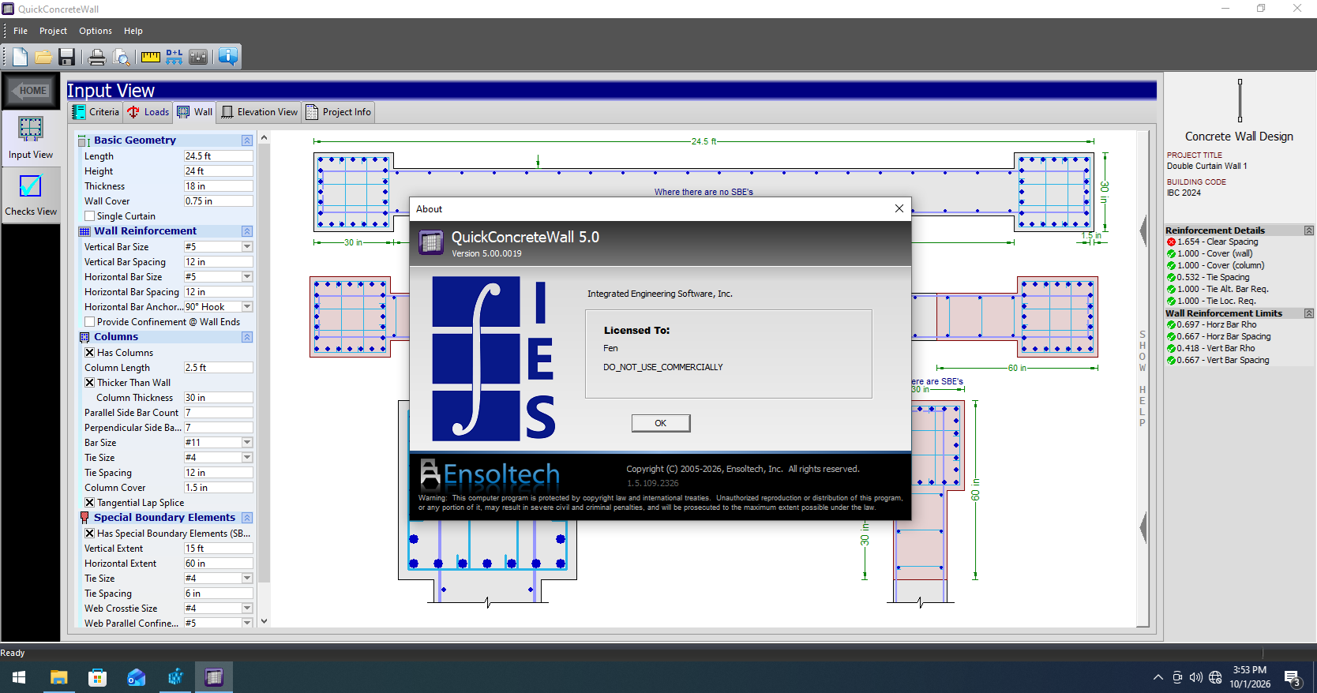Click the Length 24.5 ft field
The image size is (1317, 693).
click(218, 156)
